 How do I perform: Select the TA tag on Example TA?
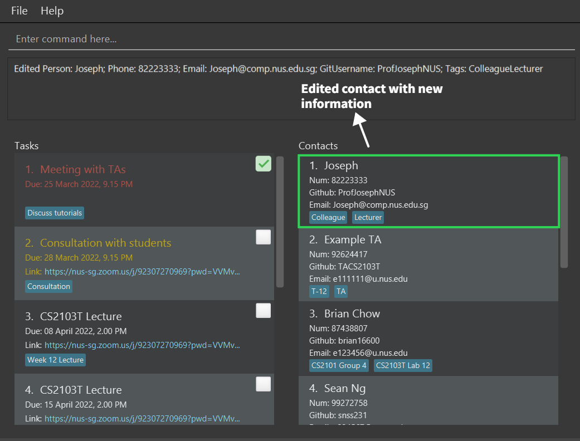(x=341, y=291)
